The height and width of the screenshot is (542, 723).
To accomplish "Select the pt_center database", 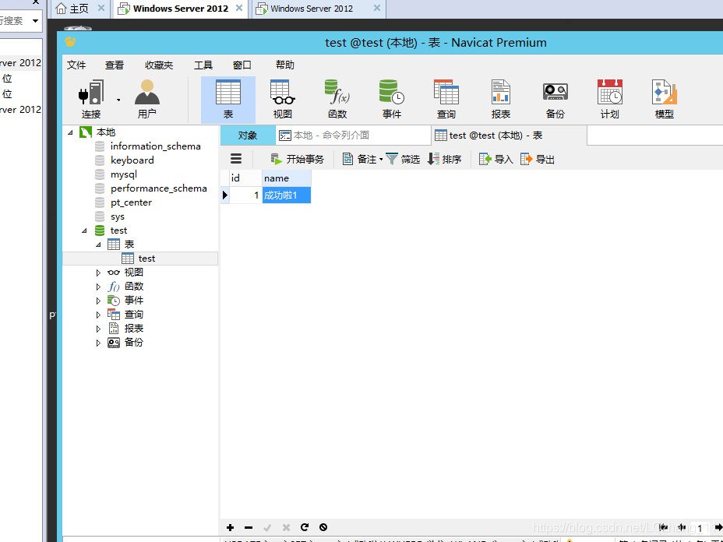I will pyautogui.click(x=131, y=202).
